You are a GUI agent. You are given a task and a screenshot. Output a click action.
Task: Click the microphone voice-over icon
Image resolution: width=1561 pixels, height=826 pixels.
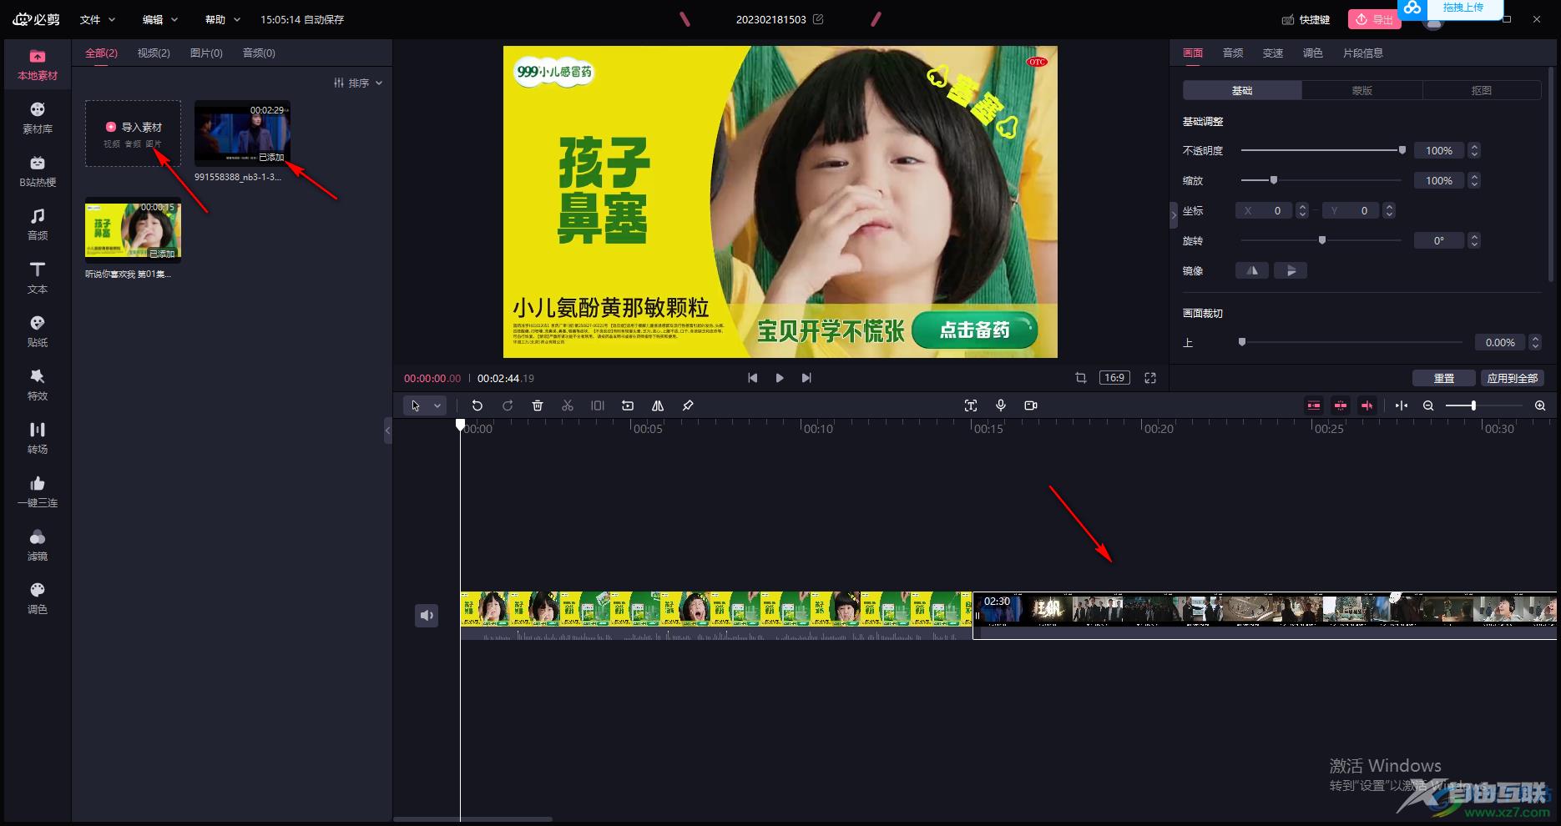[1001, 405]
